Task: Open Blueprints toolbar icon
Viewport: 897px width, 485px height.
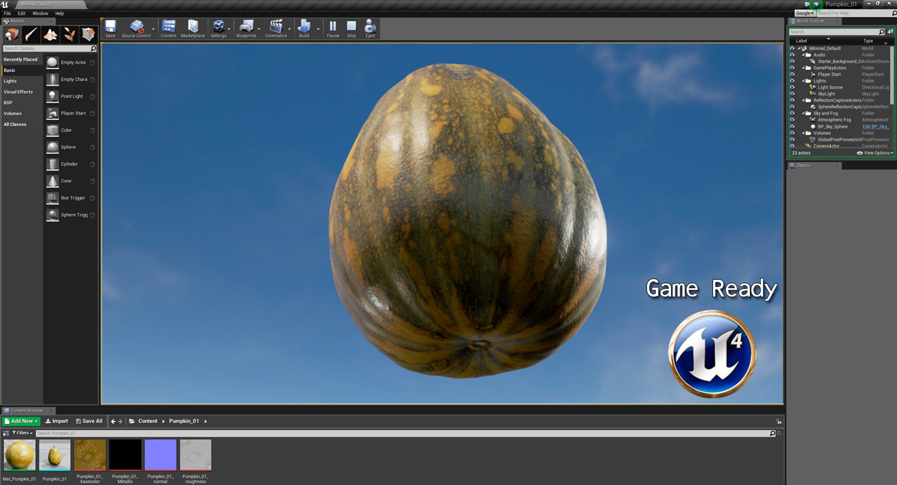Action: (246, 29)
